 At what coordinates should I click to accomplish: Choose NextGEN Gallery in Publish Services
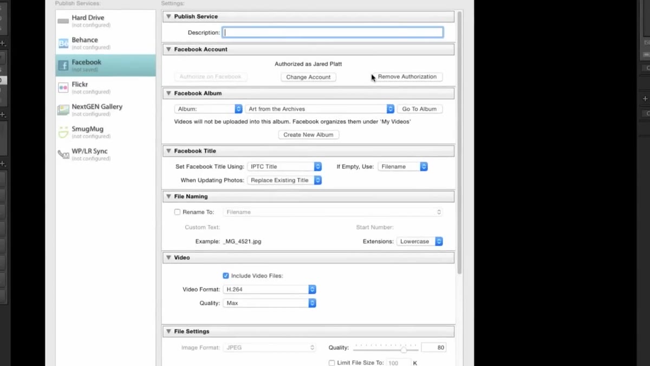click(x=106, y=110)
